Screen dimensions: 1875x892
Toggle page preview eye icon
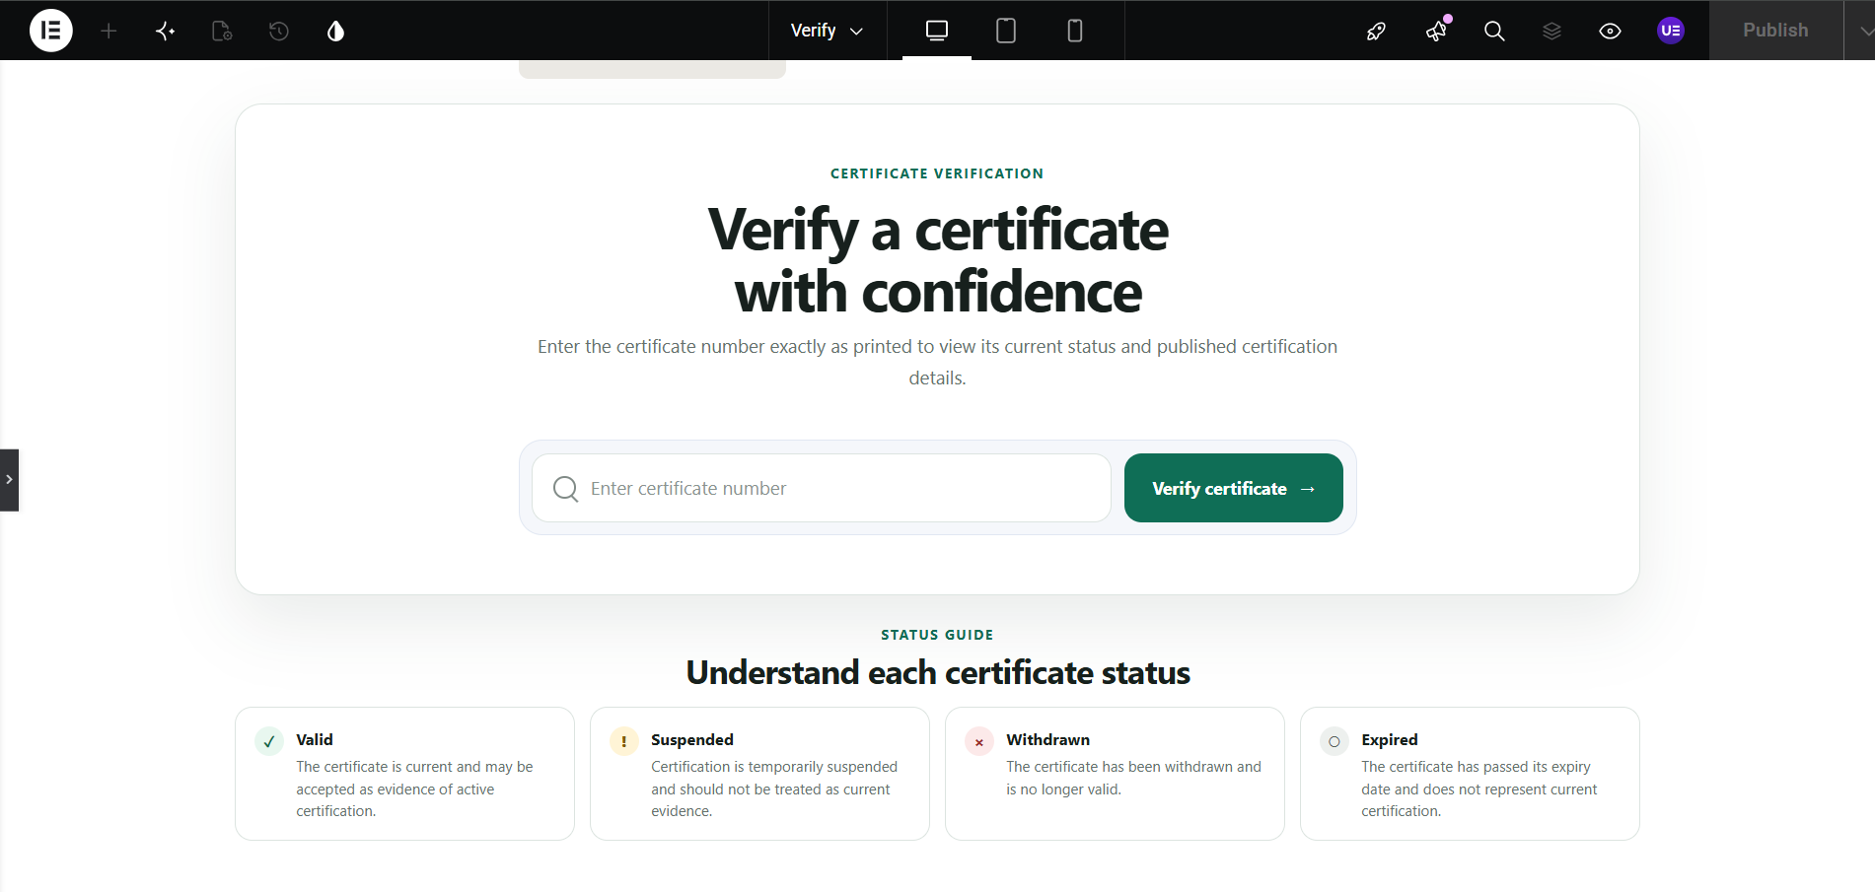(1610, 32)
